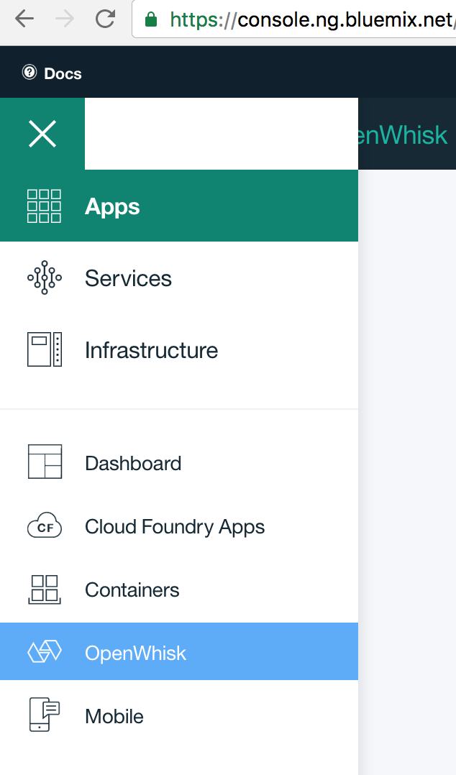Click the OpenWhisk logo icon in the menu
The width and height of the screenshot is (456, 775).
45,651
